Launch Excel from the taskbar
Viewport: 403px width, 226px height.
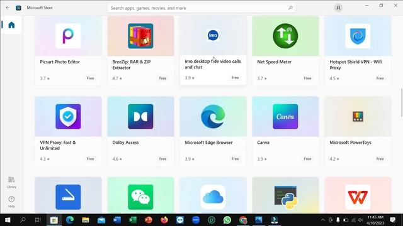click(133, 220)
